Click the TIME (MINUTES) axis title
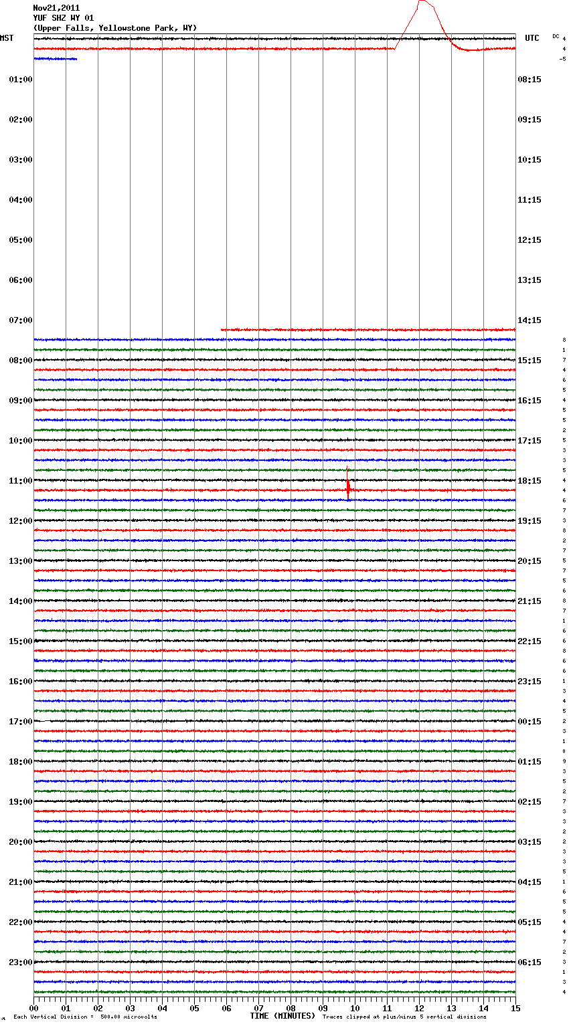Screen dimensions: 569x1026 [x=282, y=1016]
